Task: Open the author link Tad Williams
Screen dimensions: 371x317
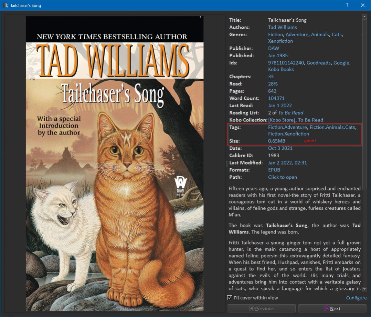Action: 282,27
